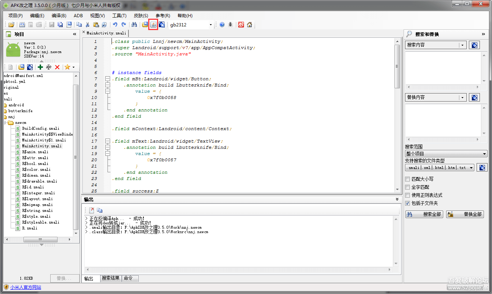Open 编辑(E) menu

click(x=37, y=16)
